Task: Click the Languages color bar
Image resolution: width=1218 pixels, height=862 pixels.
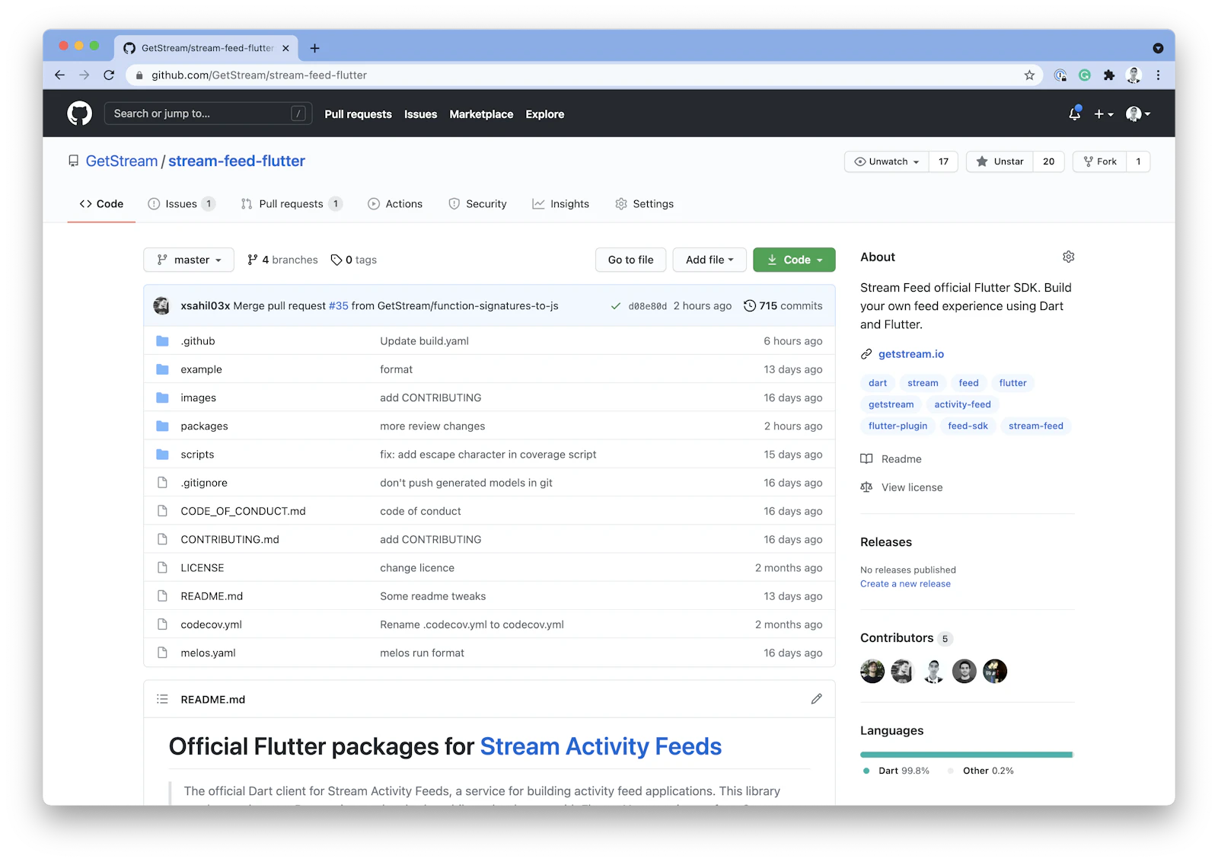Action: point(966,755)
